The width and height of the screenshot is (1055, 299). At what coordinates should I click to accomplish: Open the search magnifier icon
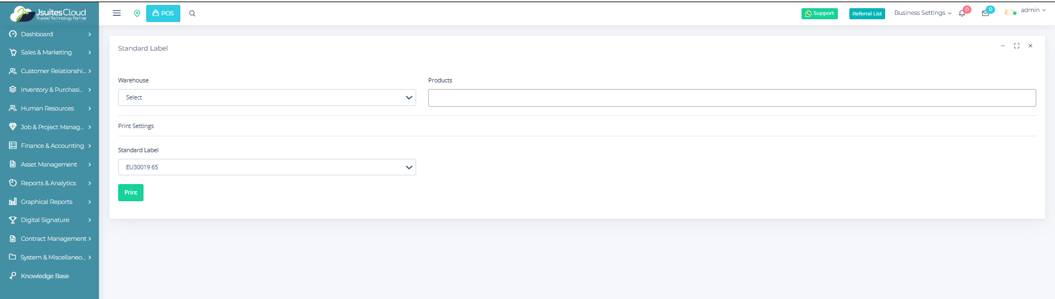pos(192,13)
